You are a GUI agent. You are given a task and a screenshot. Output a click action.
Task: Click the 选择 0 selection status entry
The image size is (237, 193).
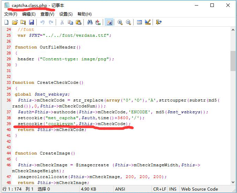pyautogui.click(x=44, y=189)
